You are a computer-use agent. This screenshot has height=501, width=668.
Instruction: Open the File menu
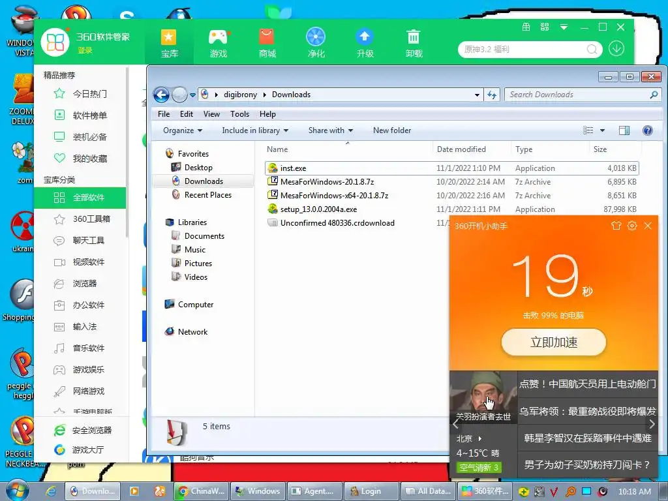[164, 114]
